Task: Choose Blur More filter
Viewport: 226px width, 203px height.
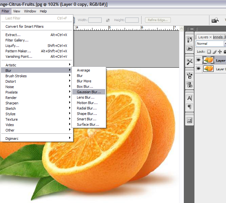Action: (89, 81)
